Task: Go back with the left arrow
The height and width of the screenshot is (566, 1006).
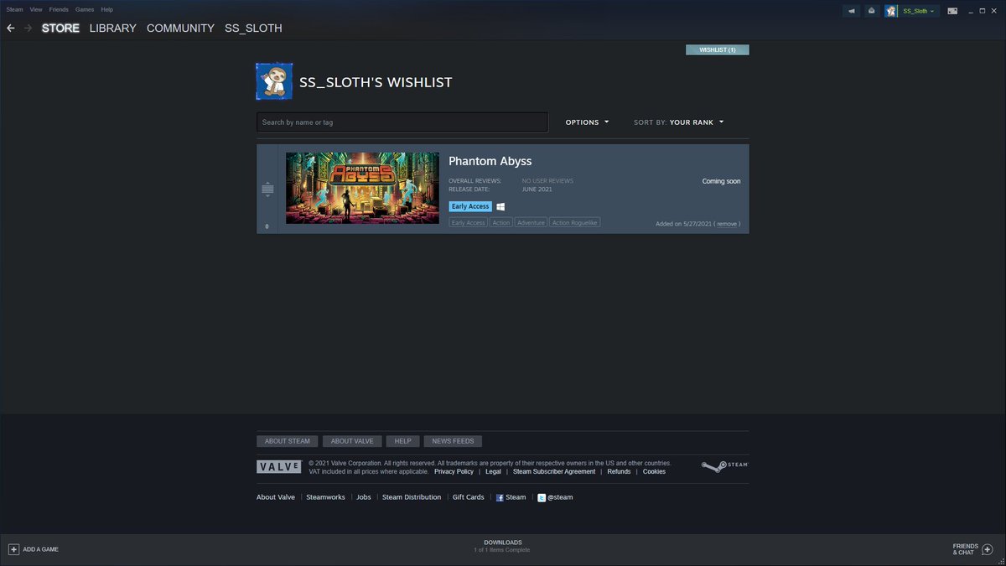Action: pyautogui.click(x=11, y=29)
